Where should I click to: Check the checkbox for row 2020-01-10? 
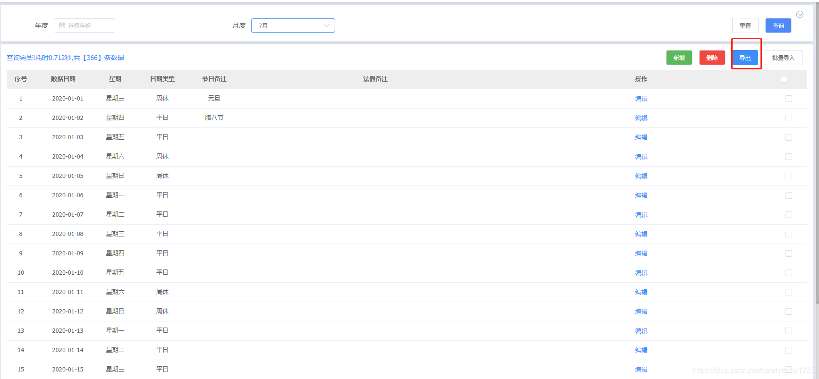coord(788,273)
